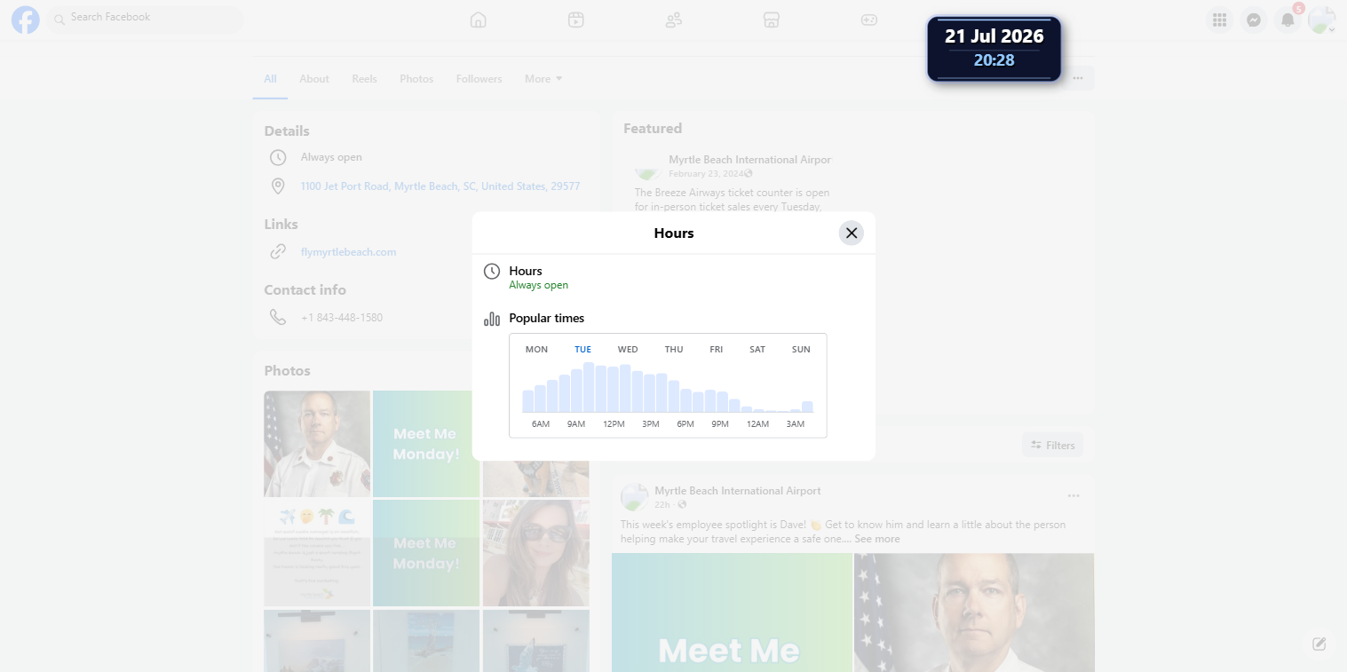1347x672 pixels.
Task: Click the phone icon under Contact info
Action: (278, 317)
